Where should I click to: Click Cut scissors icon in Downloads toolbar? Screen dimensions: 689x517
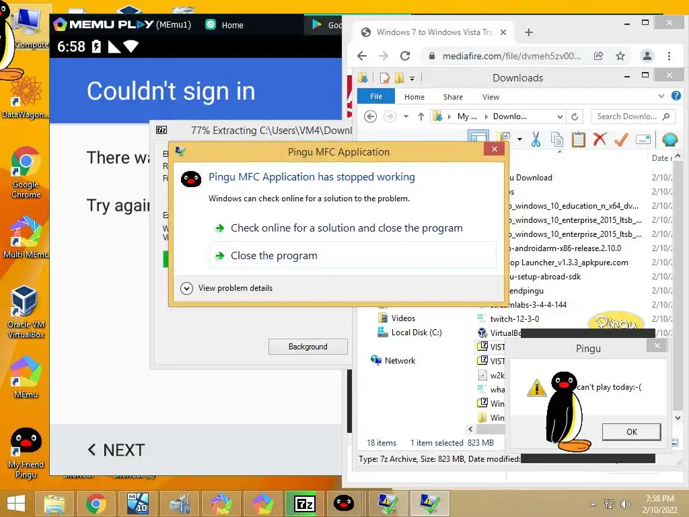[536, 139]
